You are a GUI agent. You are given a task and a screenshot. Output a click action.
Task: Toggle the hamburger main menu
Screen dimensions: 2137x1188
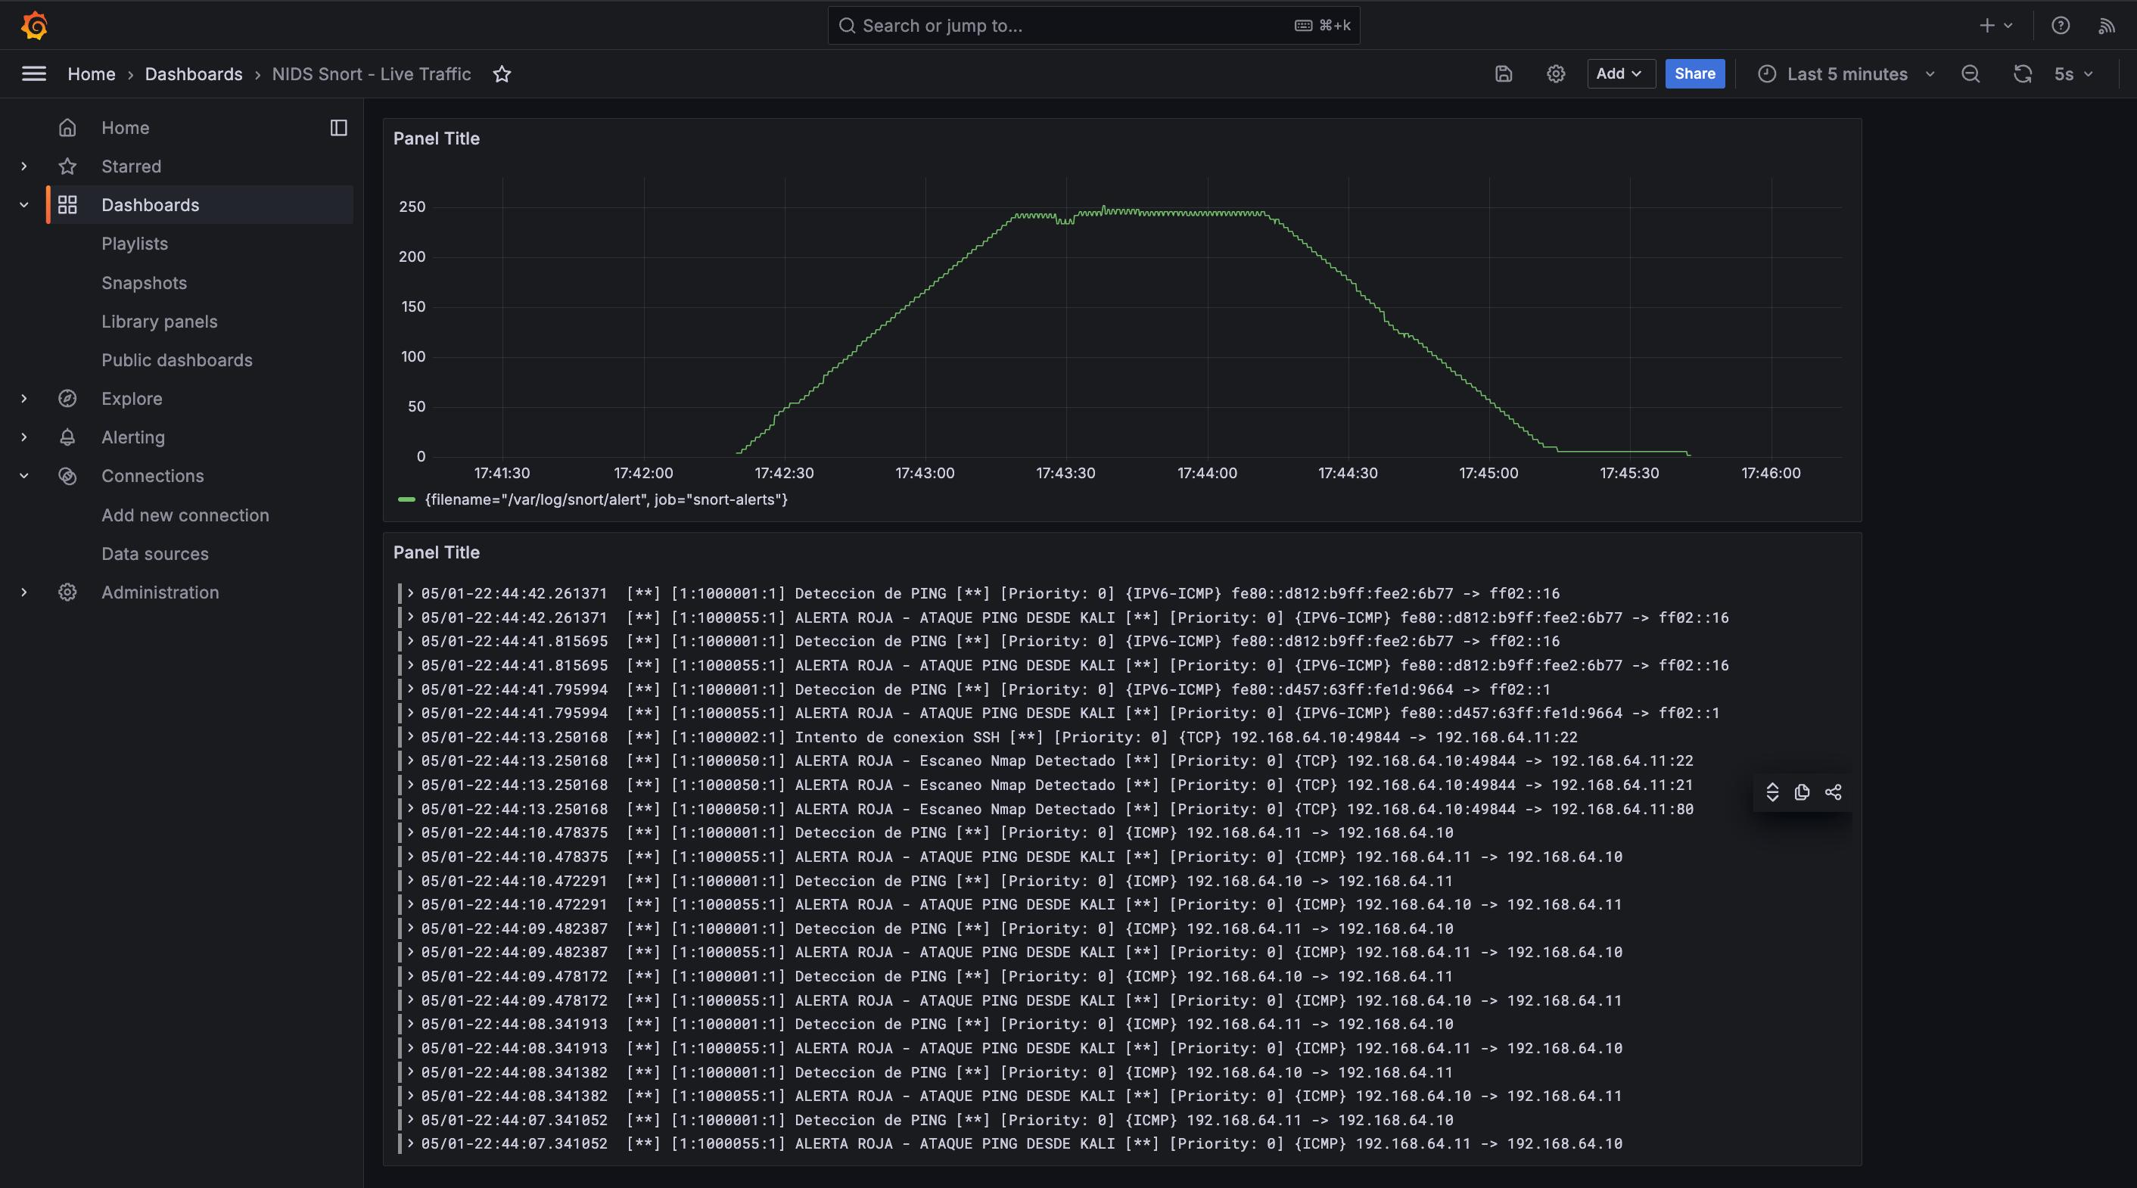(33, 74)
